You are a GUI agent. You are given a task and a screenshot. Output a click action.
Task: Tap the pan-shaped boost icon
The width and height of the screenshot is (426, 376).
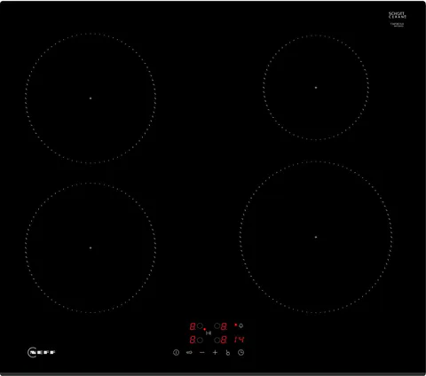pos(228,353)
